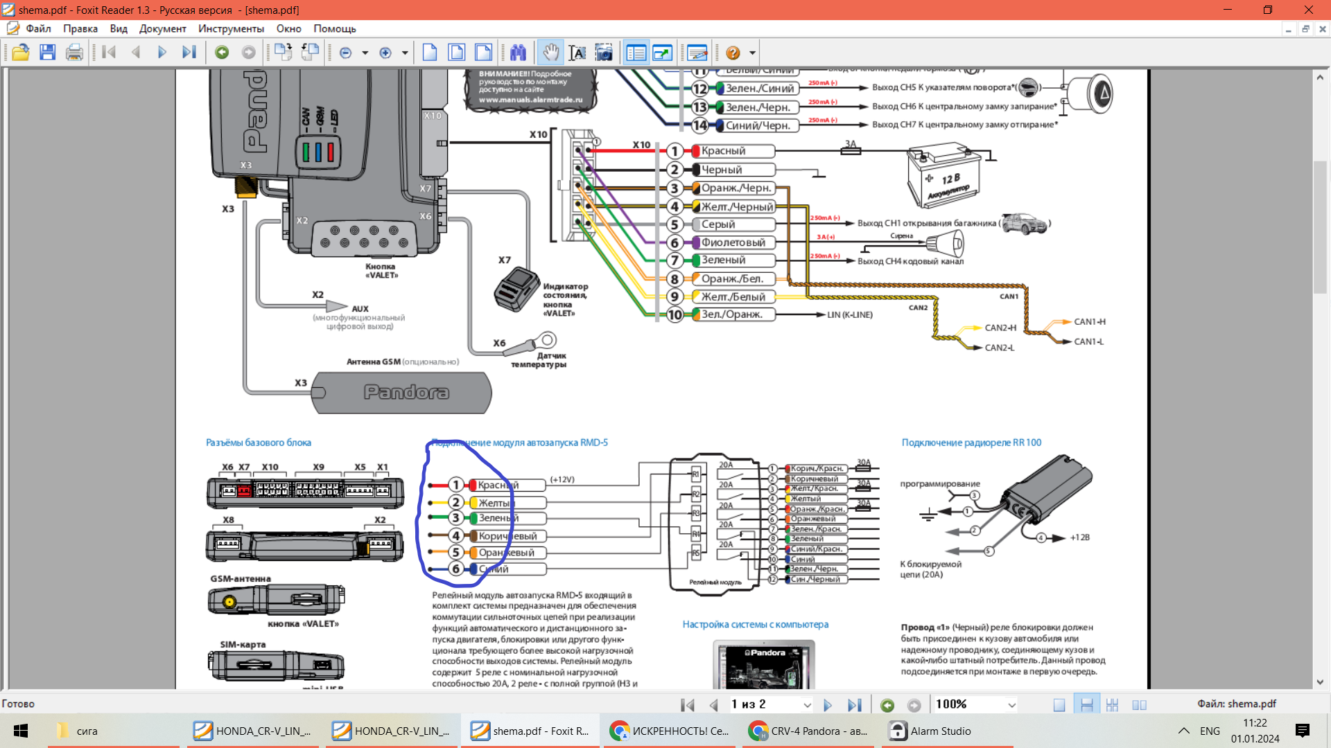Open the ENG language switcher
This screenshot has width=1331, height=748.
click(1210, 731)
